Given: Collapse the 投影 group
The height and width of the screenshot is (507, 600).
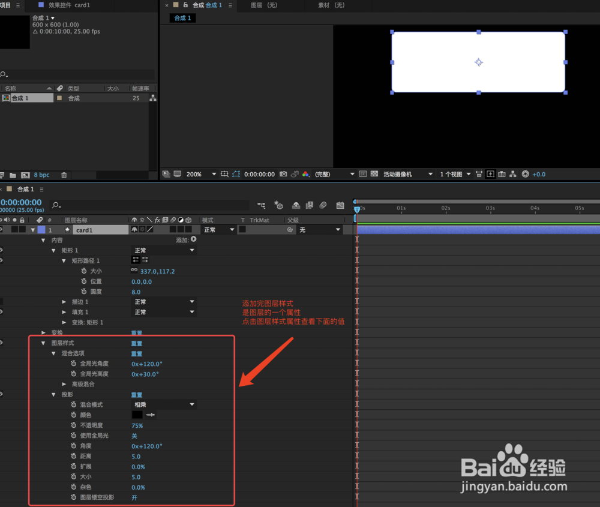Looking at the screenshot, I should click(53, 395).
